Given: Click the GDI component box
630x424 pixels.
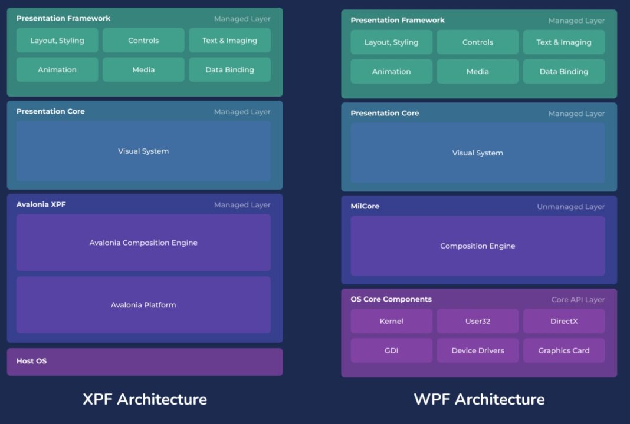Looking at the screenshot, I should 391,350.
